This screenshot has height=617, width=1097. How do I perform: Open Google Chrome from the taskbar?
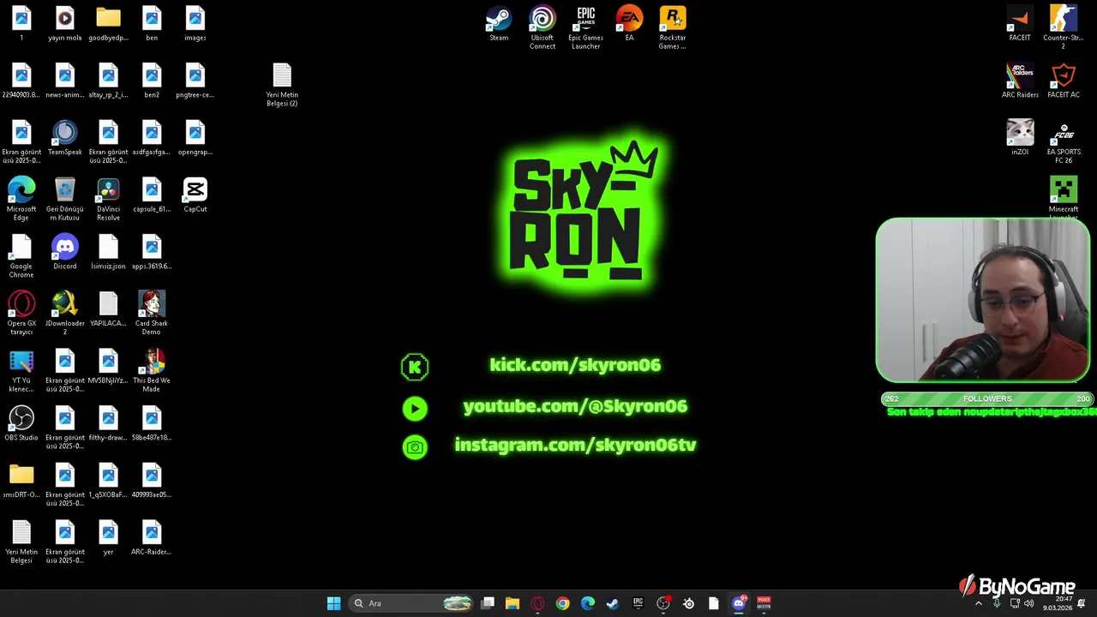point(562,603)
